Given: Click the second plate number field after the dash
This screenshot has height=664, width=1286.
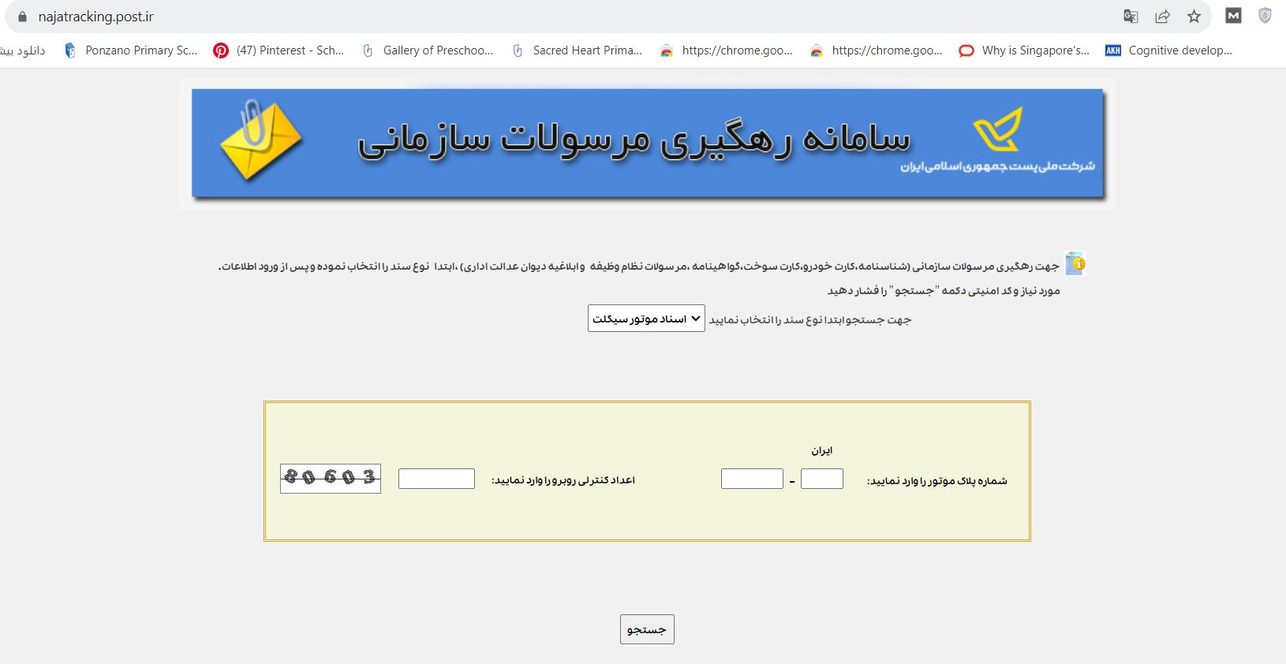Looking at the screenshot, I should point(752,479).
